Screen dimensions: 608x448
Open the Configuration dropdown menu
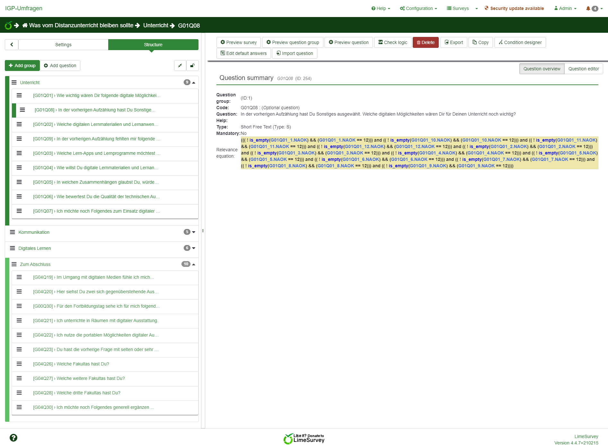(x=419, y=8)
